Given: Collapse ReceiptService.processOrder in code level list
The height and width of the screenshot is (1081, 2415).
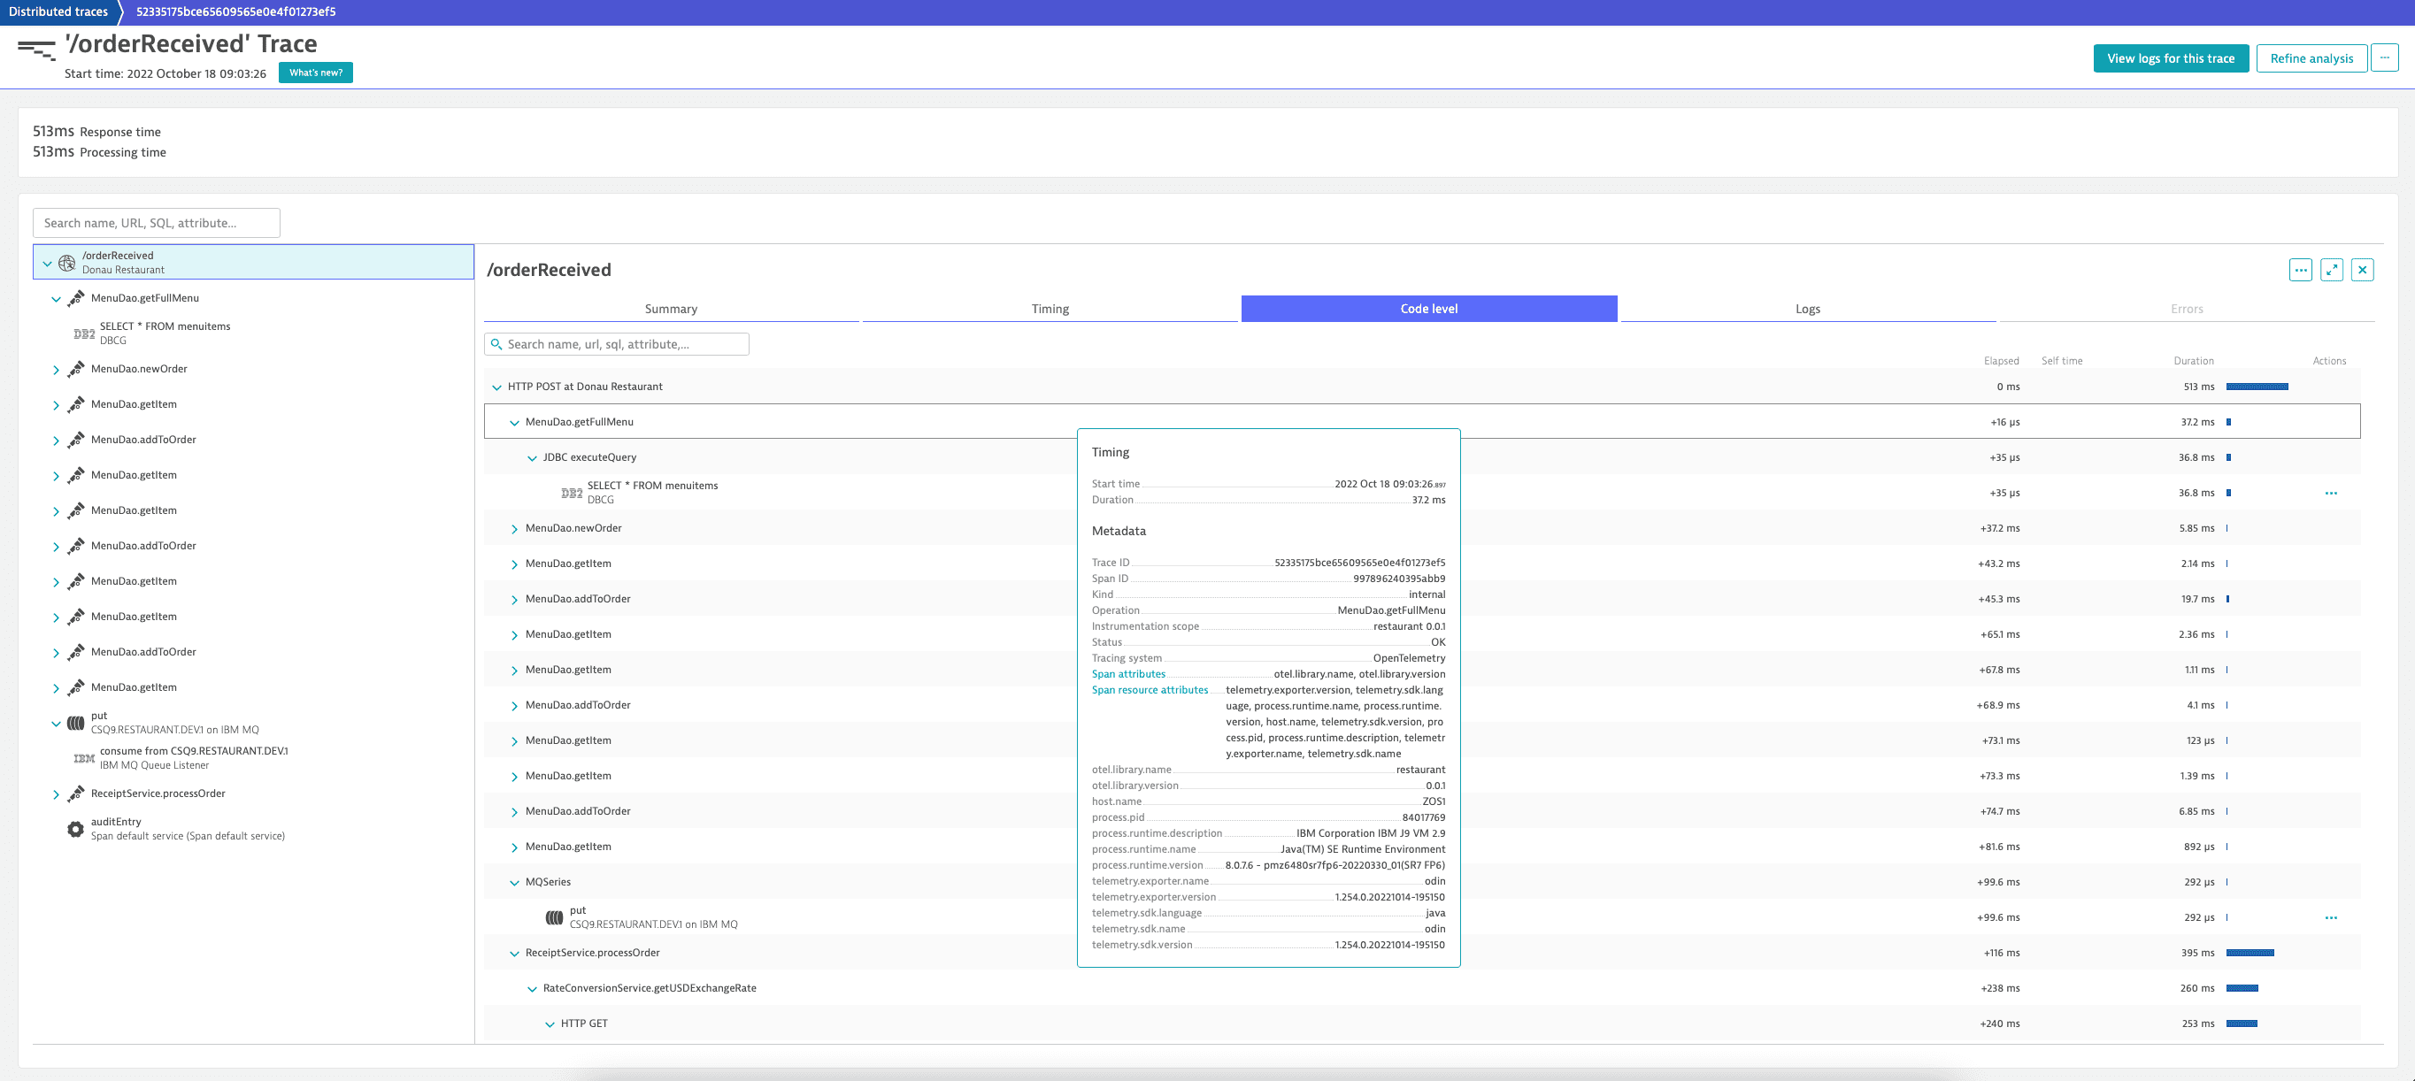Looking at the screenshot, I should (x=514, y=954).
